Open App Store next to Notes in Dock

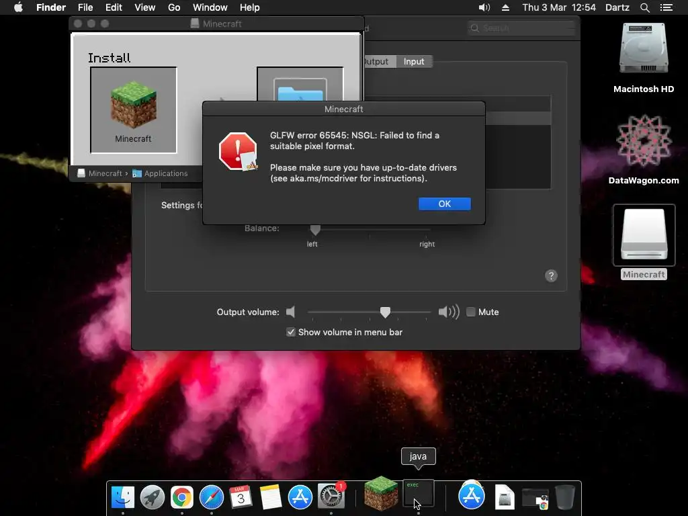[x=300, y=497]
